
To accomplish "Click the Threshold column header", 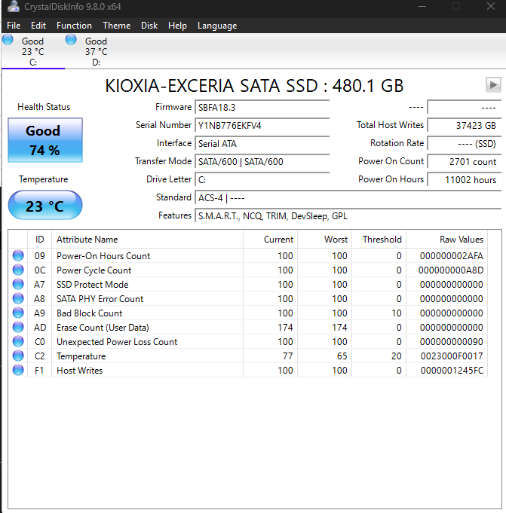I will tap(379, 239).
